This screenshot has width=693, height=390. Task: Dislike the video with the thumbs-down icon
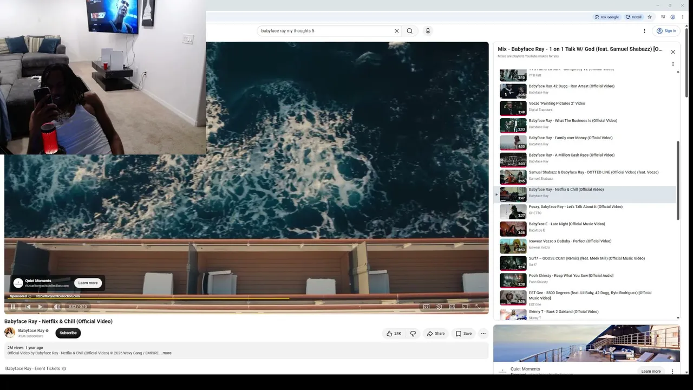tap(413, 334)
